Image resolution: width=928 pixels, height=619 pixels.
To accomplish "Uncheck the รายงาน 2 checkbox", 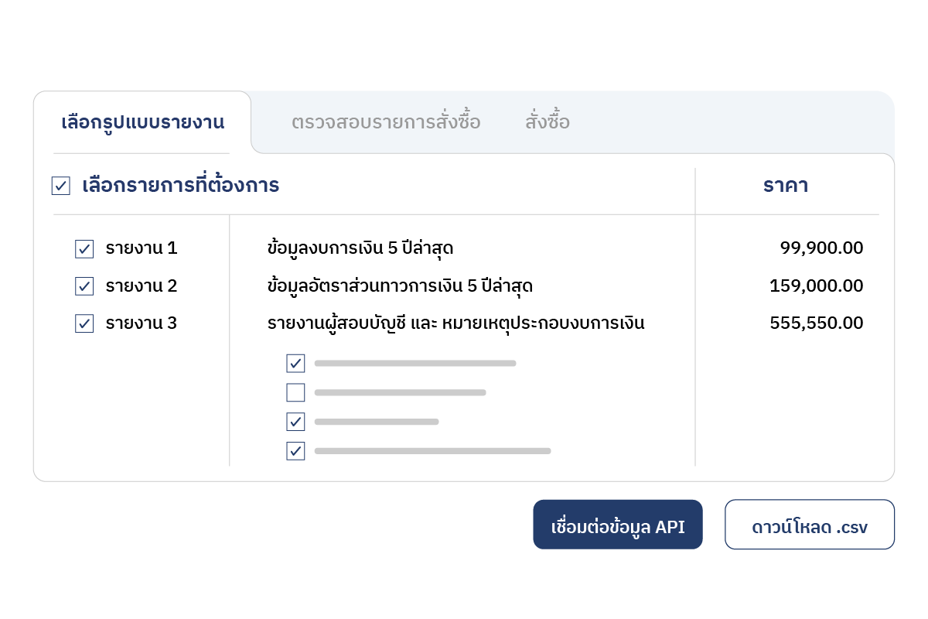I will pos(84,286).
